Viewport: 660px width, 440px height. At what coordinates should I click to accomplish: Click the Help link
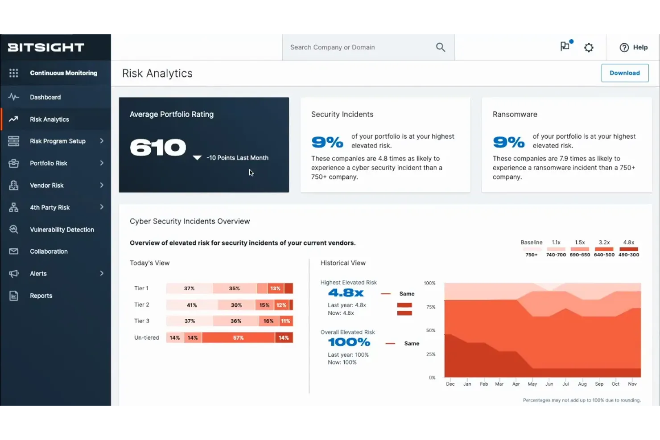(640, 47)
